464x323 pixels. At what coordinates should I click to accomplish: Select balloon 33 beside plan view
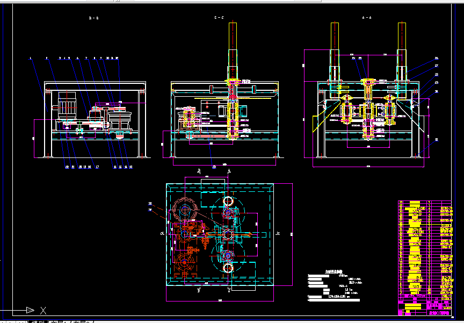150,204
